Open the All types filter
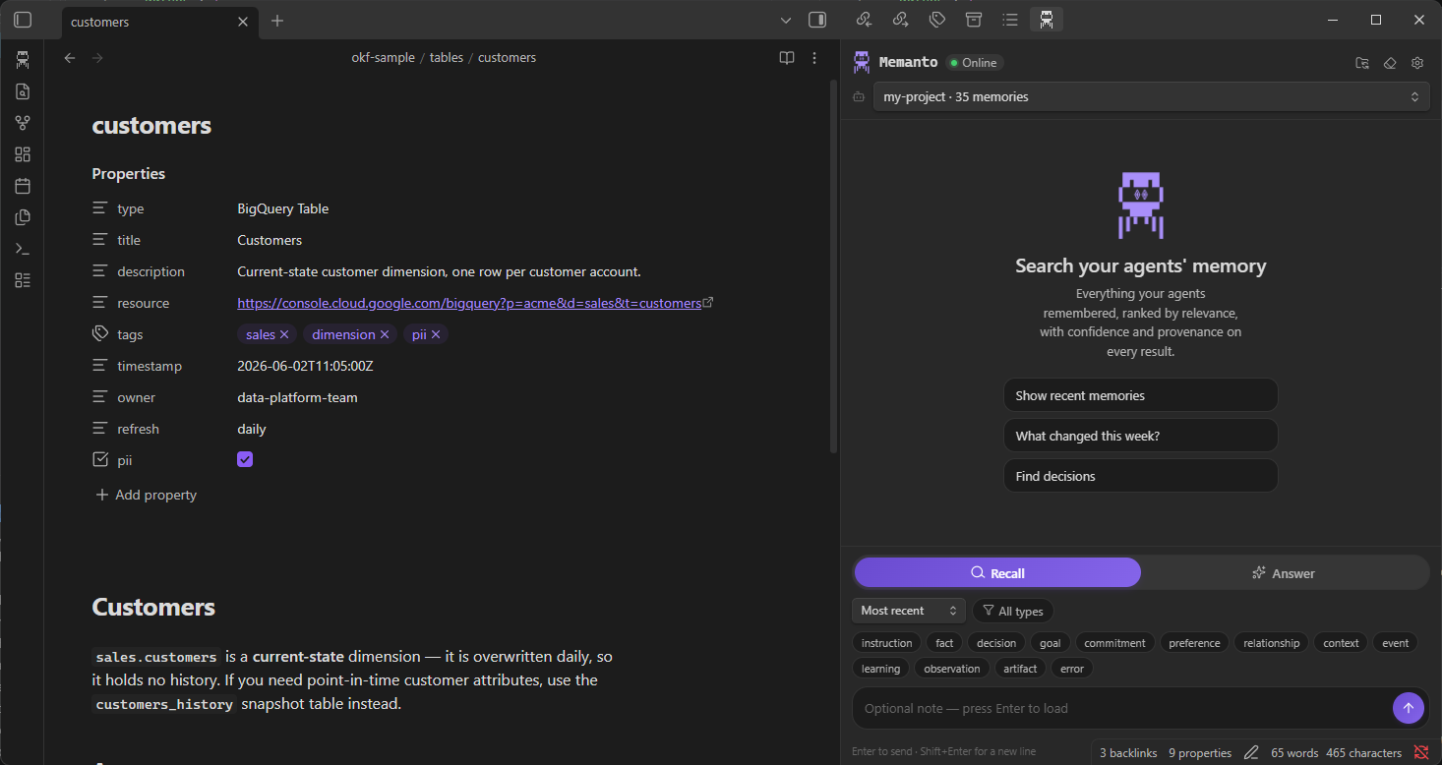1442x765 pixels. pos(1012,611)
